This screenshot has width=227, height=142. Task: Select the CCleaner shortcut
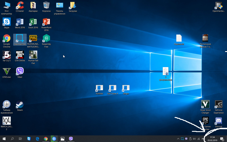click(x=20, y=7)
